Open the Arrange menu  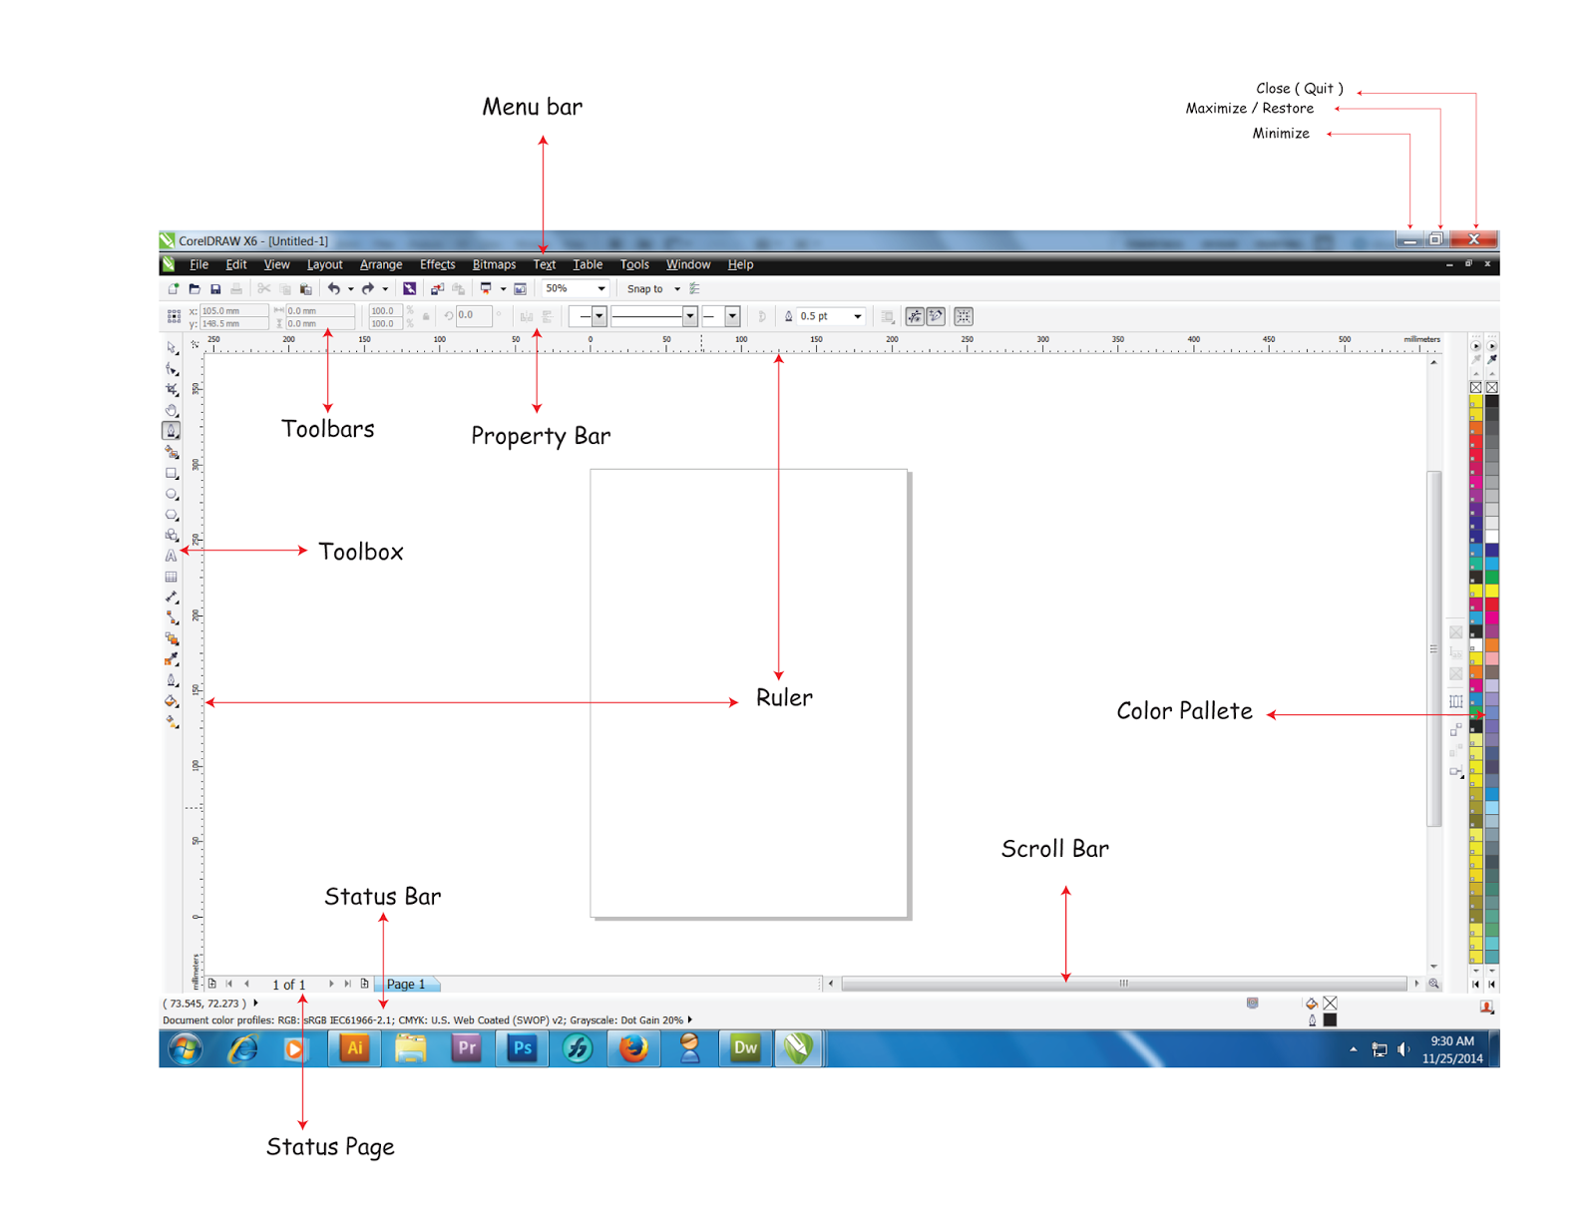381,264
